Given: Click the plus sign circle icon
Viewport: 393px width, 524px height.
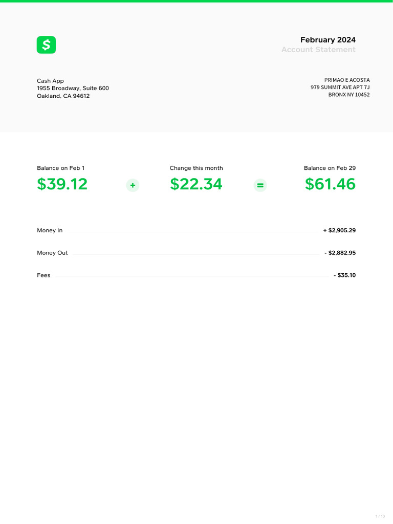Looking at the screenshot, I should [133, 185].
